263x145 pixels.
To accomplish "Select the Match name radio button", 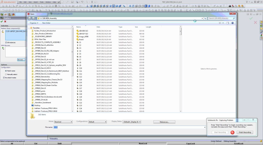I will pyautogui.click(x=6, y=71).
